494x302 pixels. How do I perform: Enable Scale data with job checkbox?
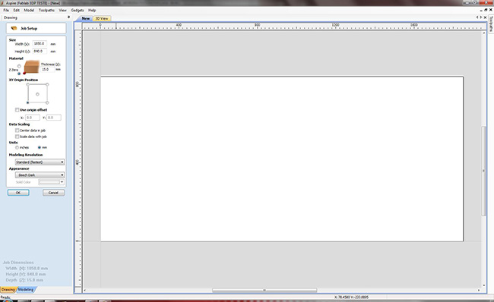click(17, 137)
